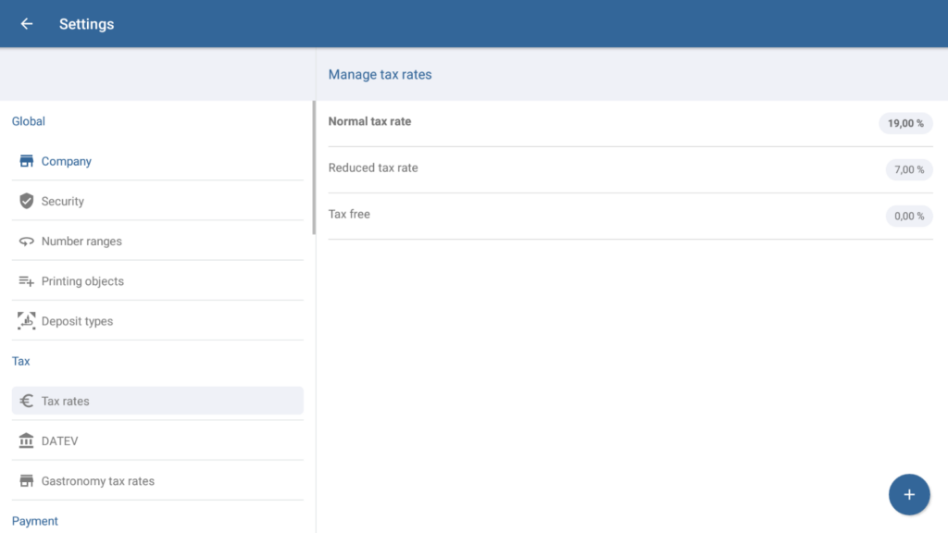
Task: Go to Number ranges settings
Action: pyautogui.click(x=81, y=242)
